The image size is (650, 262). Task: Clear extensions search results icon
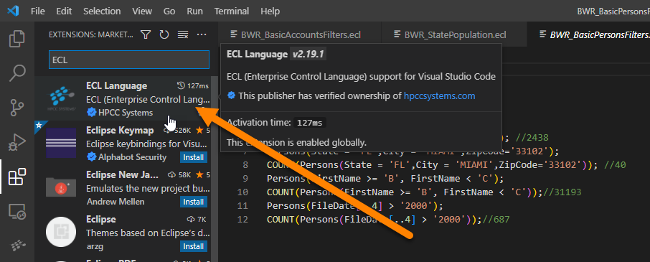[183, 35]
